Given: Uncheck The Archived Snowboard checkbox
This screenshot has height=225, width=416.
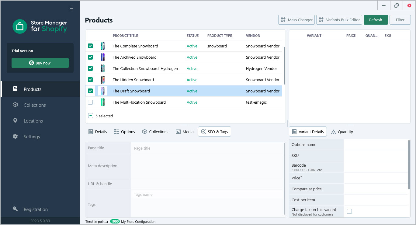Looking at the screenshot, I should pyautogui.click(x=90, y=57).
